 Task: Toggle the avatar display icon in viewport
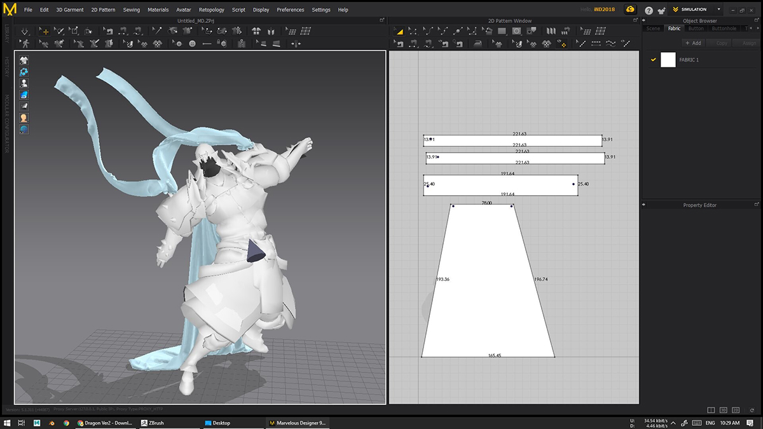(x=24, y=118)
